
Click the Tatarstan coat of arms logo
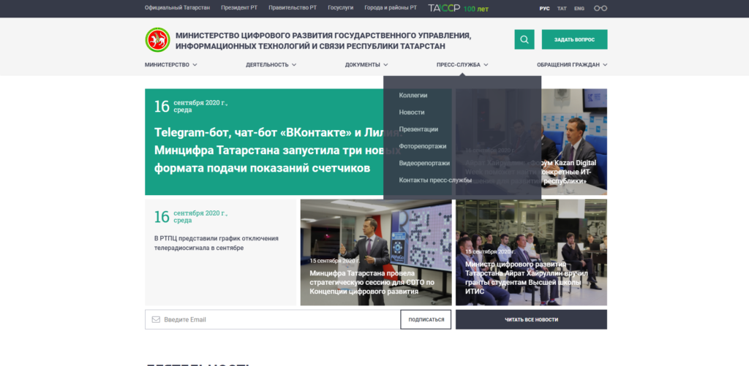pyautogui.click(x=157, y=39)
